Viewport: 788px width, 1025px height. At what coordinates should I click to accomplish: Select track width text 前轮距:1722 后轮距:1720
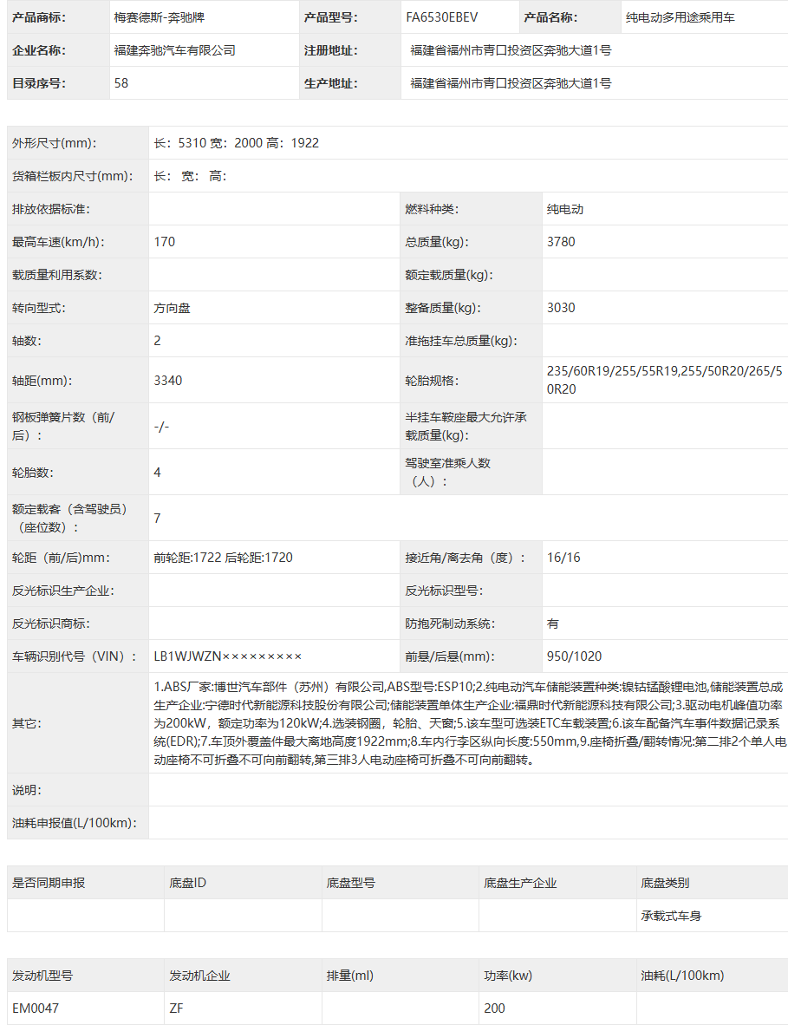[x=223, y=558]
